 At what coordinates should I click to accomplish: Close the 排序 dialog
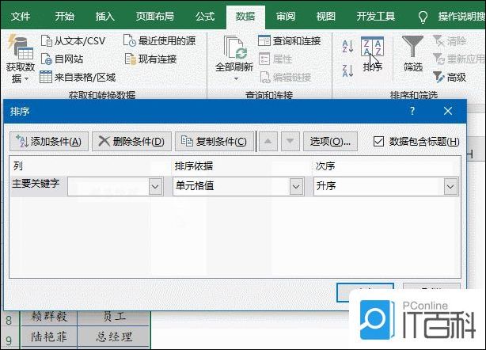[x=448, y=111]
